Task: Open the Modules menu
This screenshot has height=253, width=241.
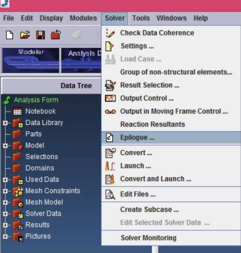Action: 83,18
